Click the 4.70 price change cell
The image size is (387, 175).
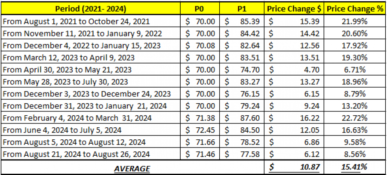(294, 69)
